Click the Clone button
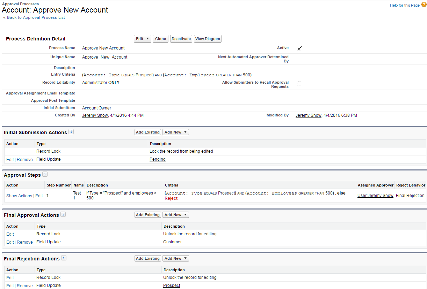This screenshot has height=289, width=427. pyautogui.click(x=160, y=39)
